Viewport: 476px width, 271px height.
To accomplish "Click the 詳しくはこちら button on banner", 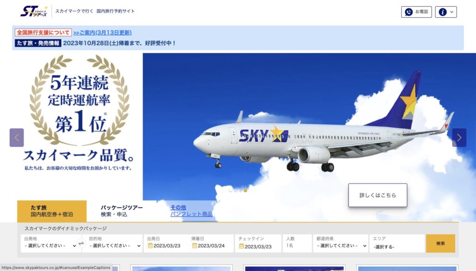I will 377,195.
